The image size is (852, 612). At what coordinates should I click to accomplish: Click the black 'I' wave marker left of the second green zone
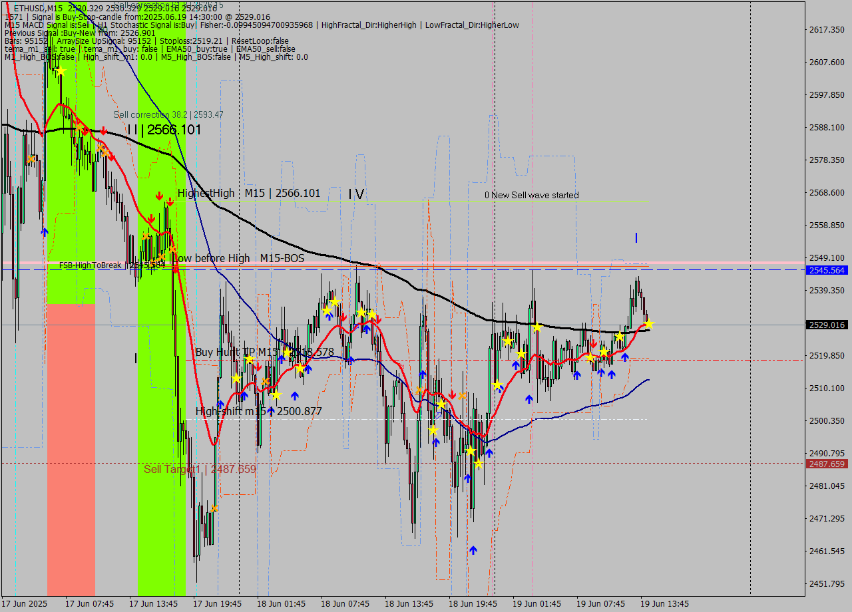tap(136, 359)
